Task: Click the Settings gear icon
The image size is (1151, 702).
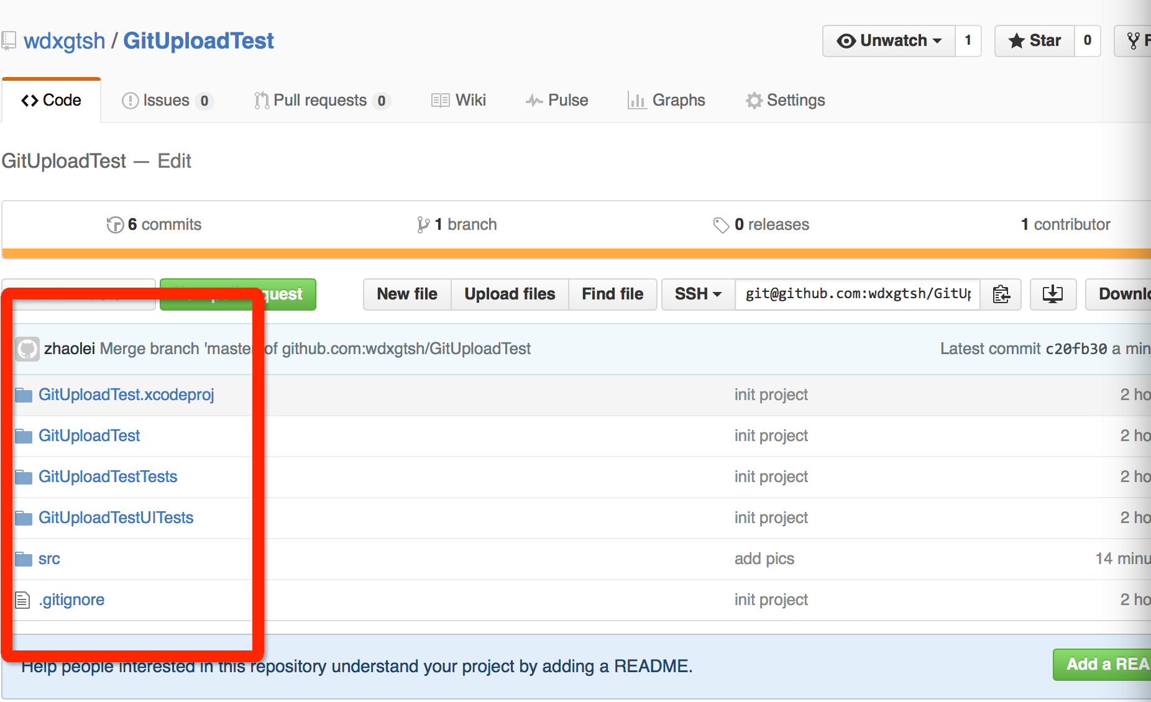Action: click(x=754, y=101)
